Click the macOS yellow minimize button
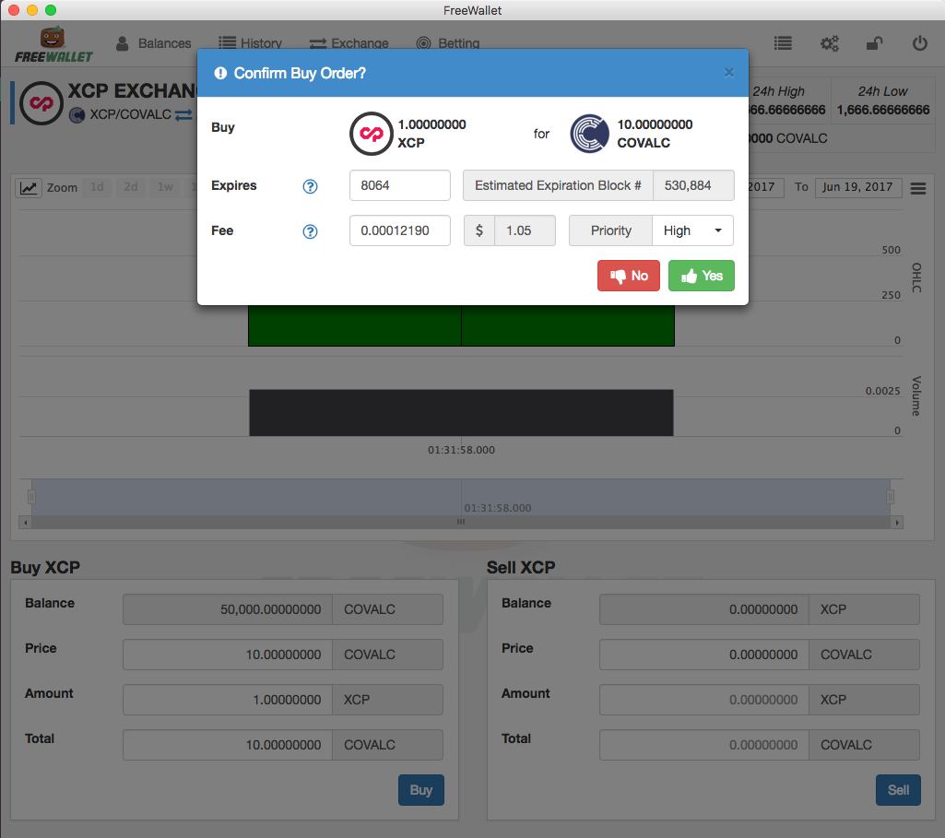Viewport: 945px width, 838px height. pyautogui.click(x=32, y=10)
